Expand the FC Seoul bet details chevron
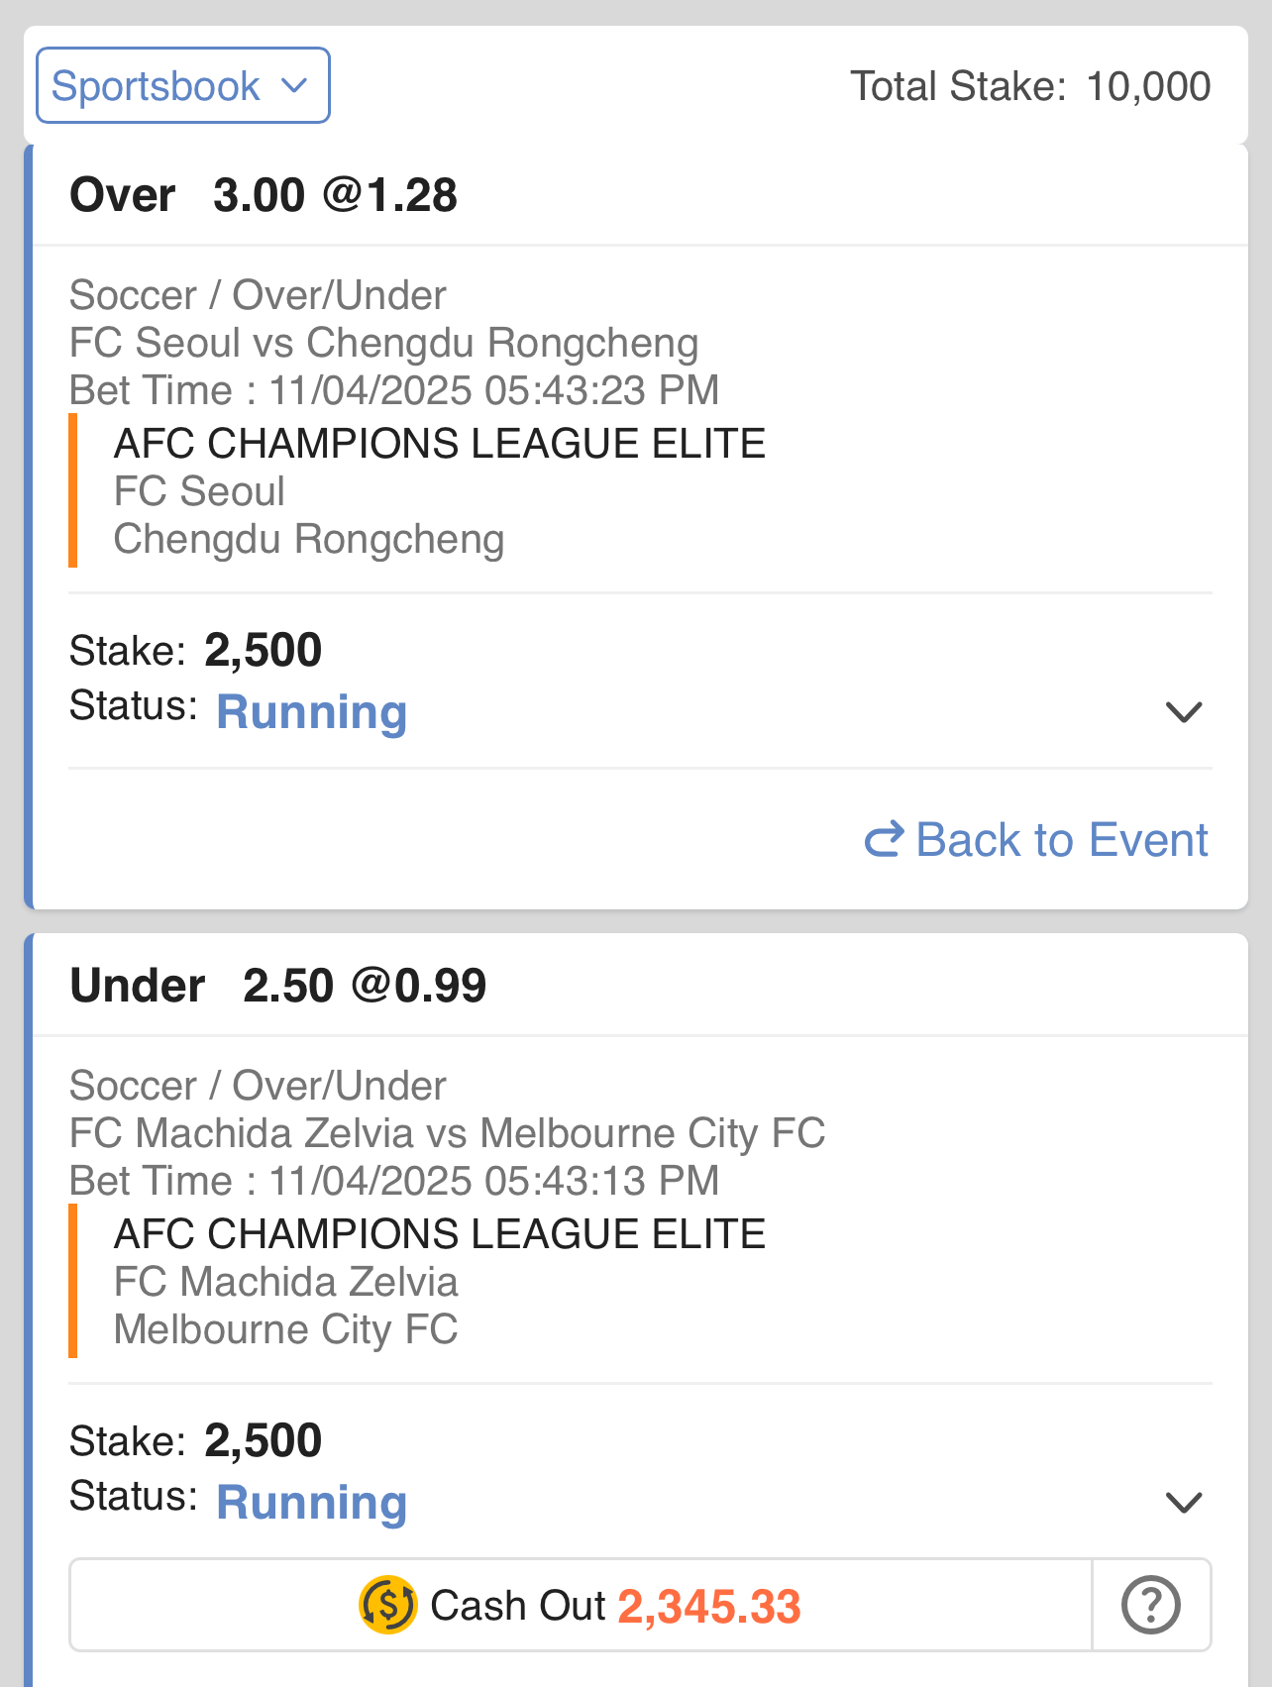This screenshot has height=1687, width=1272. 1184,712
